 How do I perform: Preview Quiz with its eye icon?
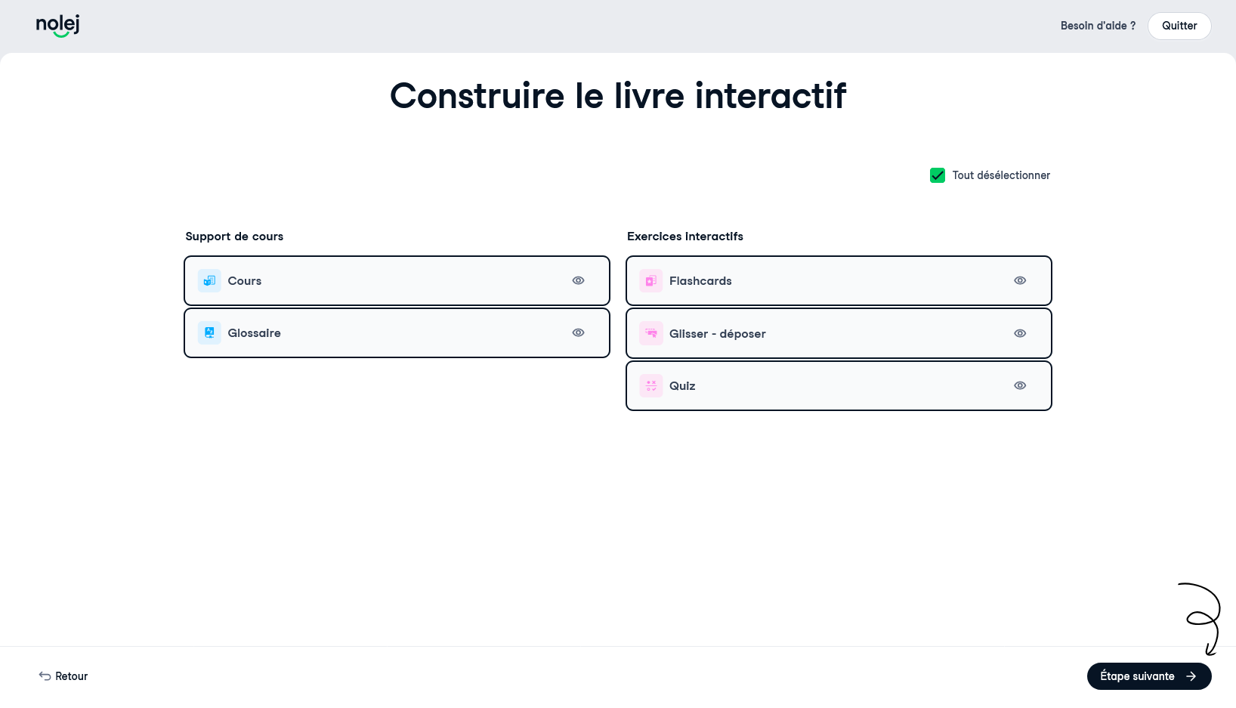(1020, 385)
